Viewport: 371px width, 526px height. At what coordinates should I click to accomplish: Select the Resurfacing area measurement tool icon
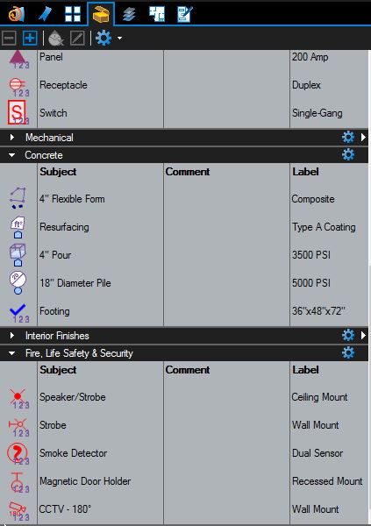(18, 227)
